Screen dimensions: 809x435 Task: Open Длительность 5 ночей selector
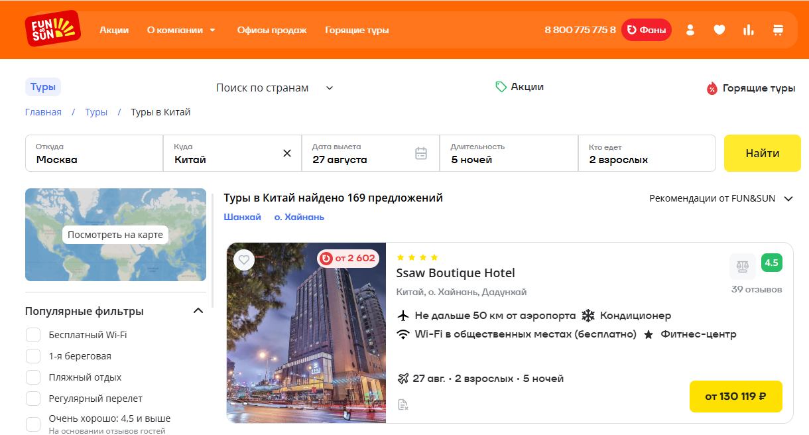(x=509, y=153)
